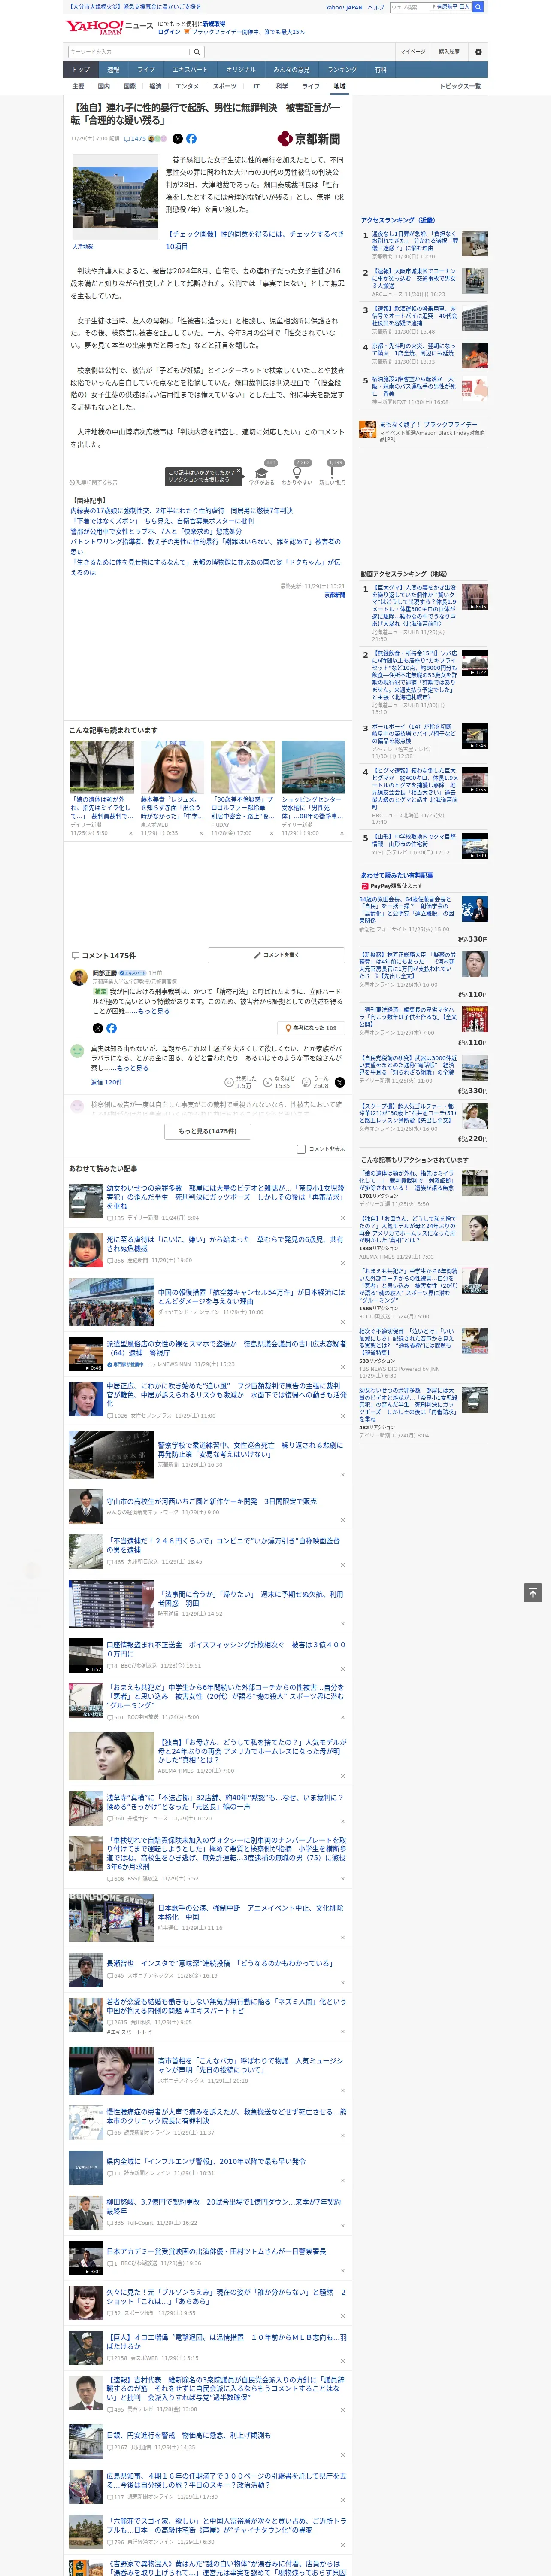Open the settings gear icon
This screenshot has height=2576, width=551.
(x=478, y=52)
